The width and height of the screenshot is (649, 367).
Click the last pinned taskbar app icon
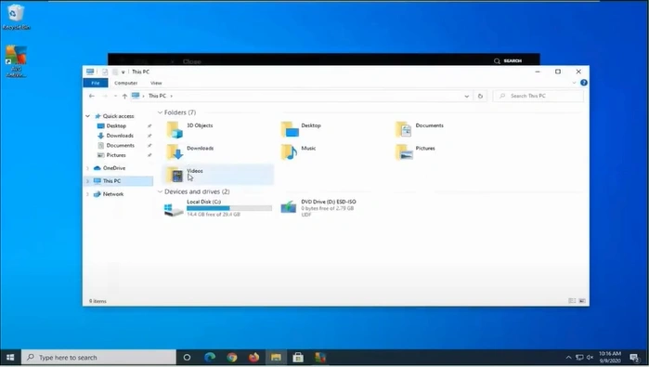320,357
